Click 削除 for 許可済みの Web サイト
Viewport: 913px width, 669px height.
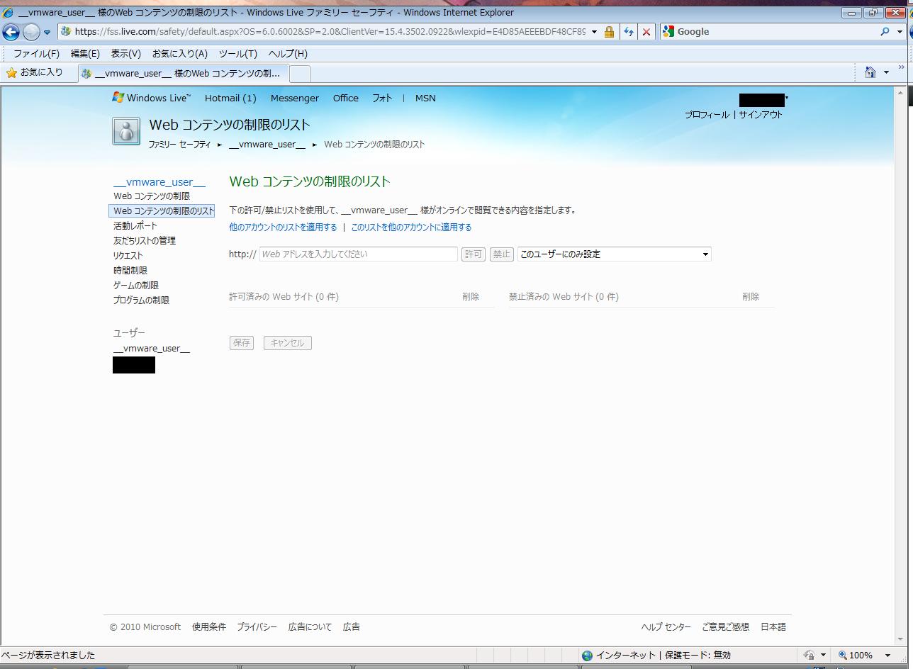[x=471, y=296]
